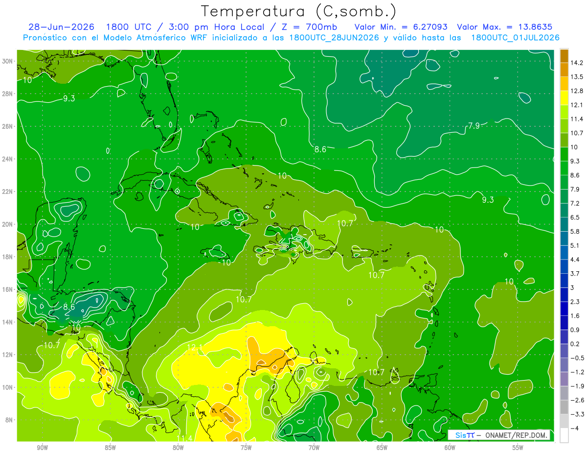587x454 pixels.
Task: Click the 18N latitude axis label
Action: tap(7, 257)
